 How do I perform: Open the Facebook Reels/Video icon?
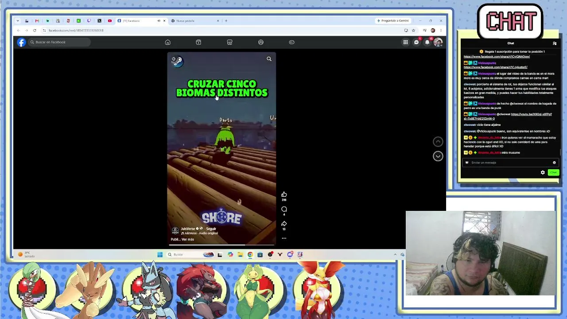tap(198, 42)
